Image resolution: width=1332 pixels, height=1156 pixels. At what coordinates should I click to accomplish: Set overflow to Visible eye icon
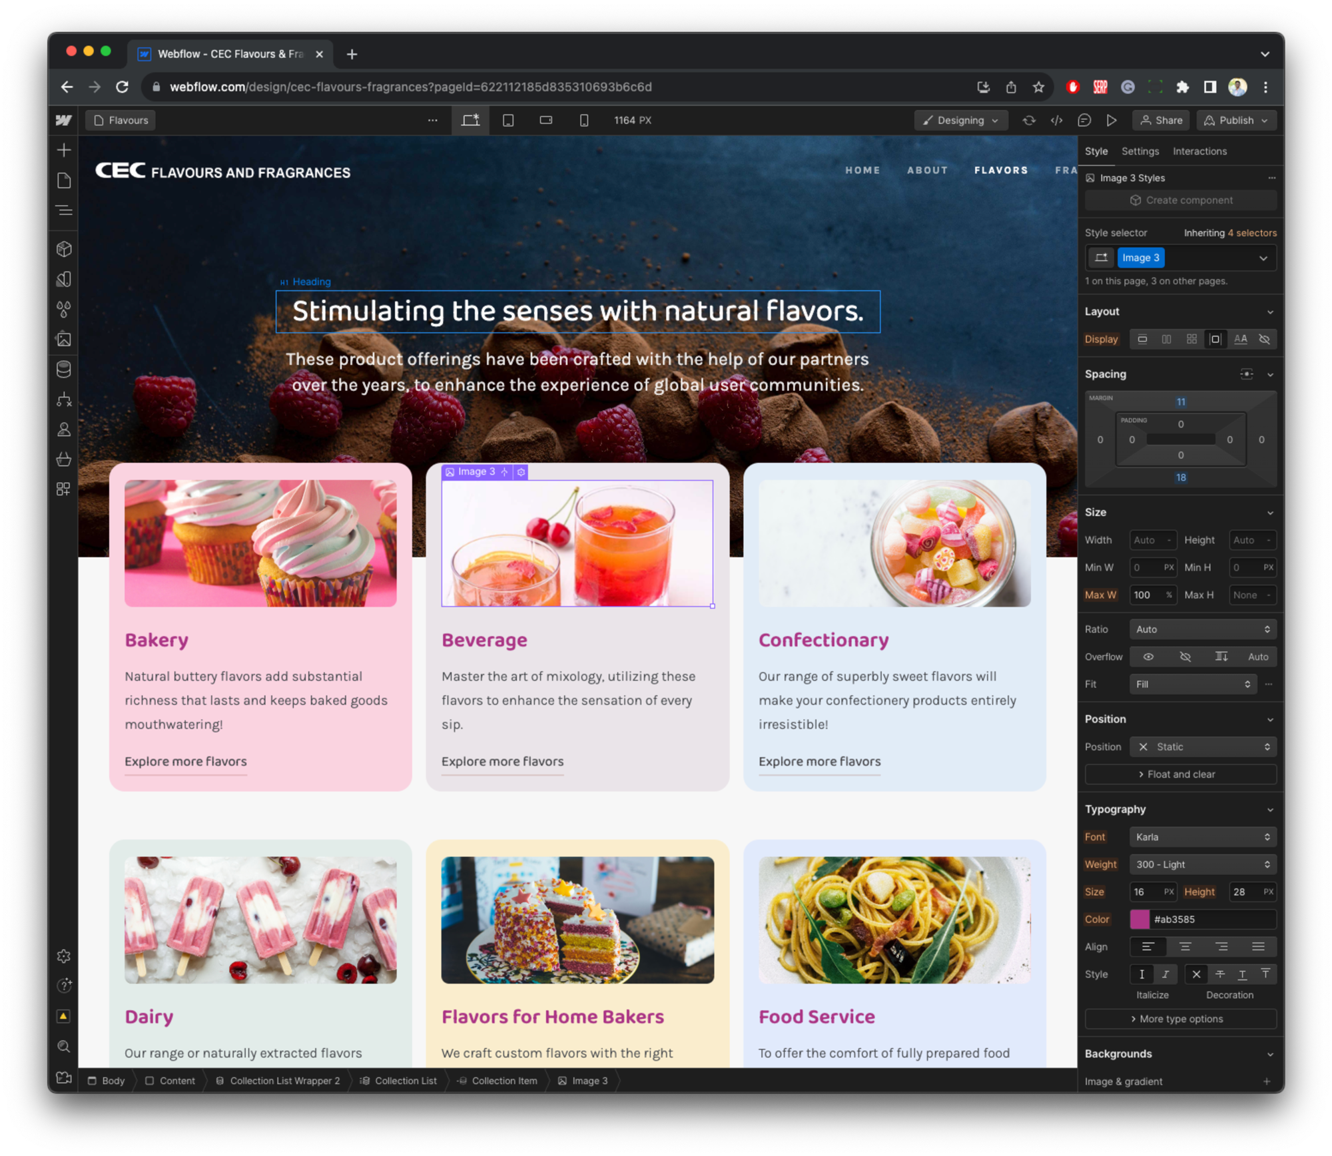pos(1148,657)
